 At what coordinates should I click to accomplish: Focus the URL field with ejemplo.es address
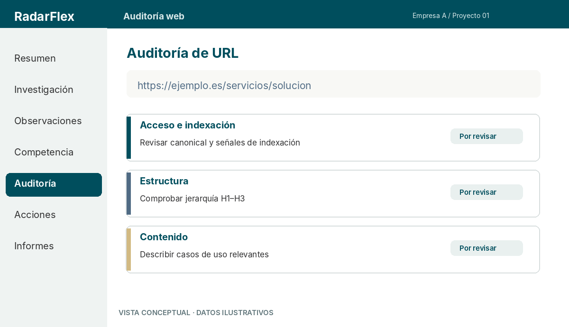click(x=333, y=84)
